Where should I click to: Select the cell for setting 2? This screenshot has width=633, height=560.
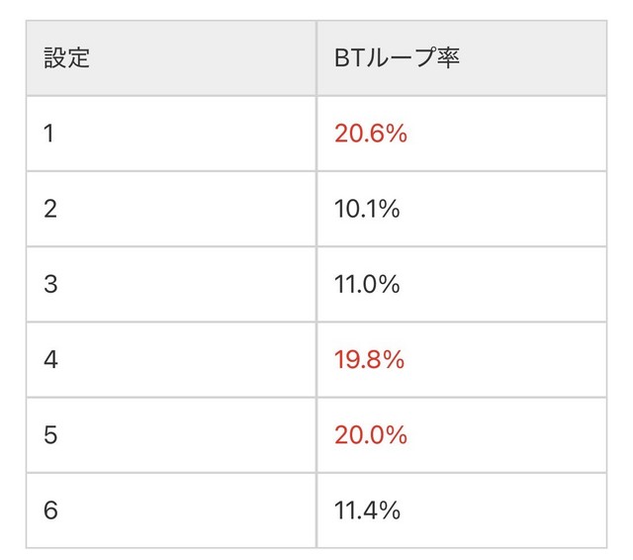point(50,209)
